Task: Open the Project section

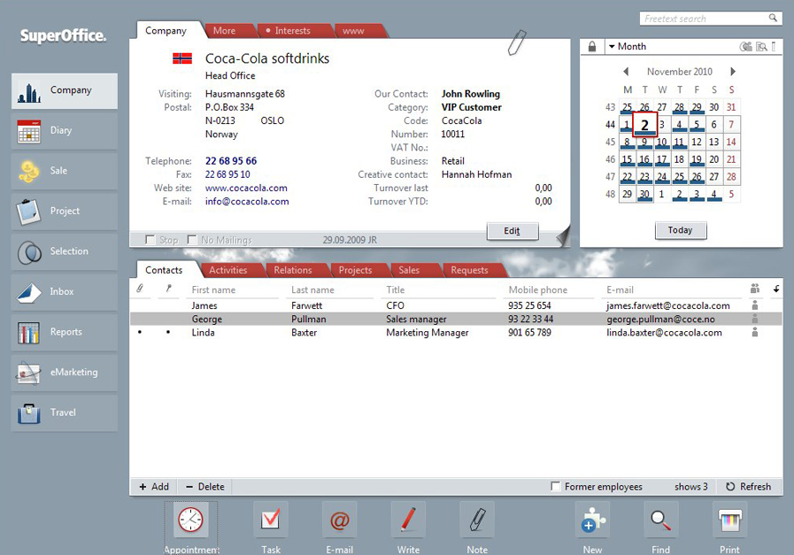Action: tap(65, 212)
